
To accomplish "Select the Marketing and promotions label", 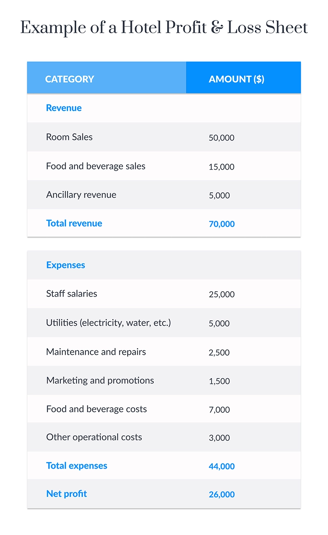I will [100, 381].
